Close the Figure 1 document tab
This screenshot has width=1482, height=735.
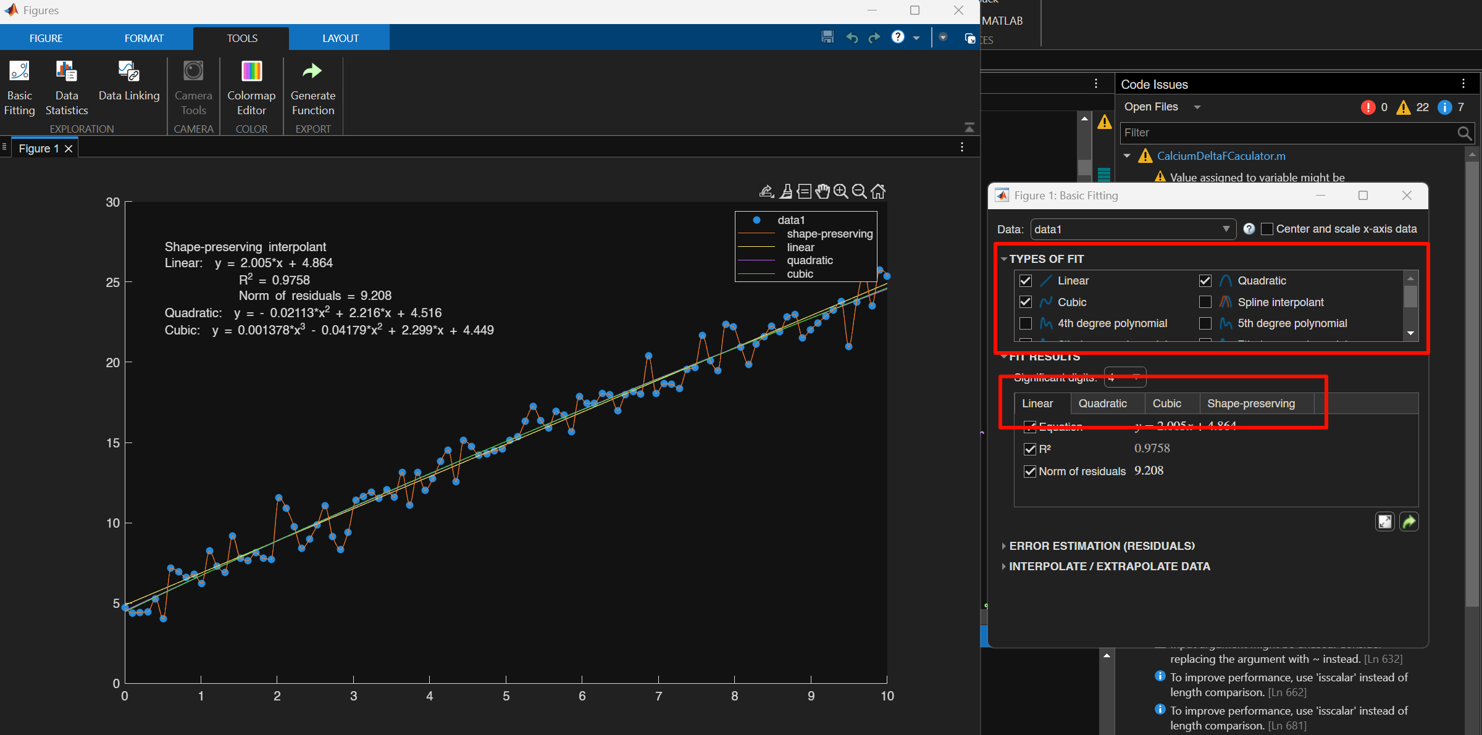click(69, 149)
